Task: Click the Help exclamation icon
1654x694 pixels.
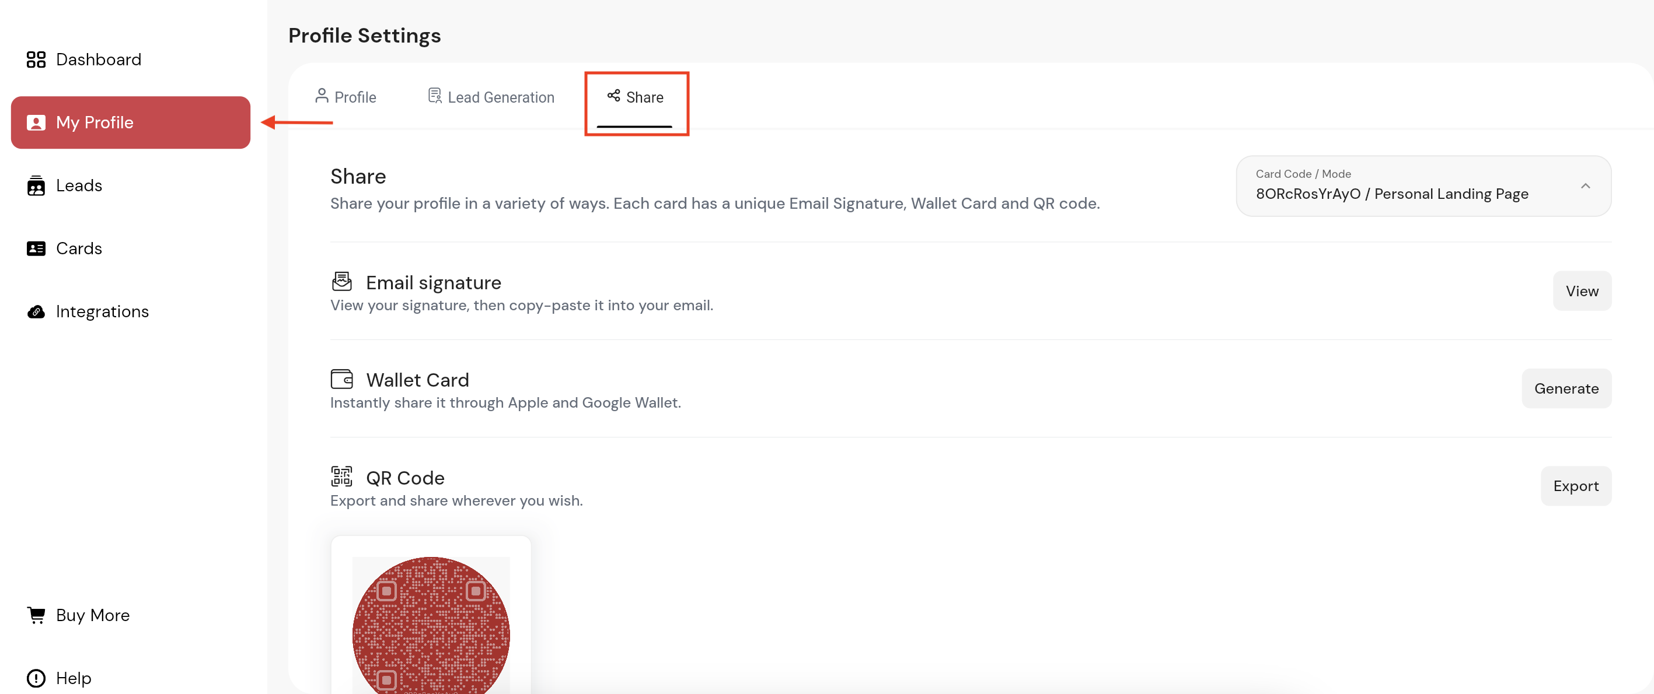Action: [36, 678]
